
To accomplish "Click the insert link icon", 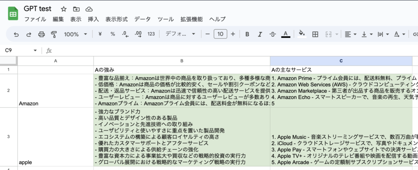I will pyautogui.click(x=415, y=34).
